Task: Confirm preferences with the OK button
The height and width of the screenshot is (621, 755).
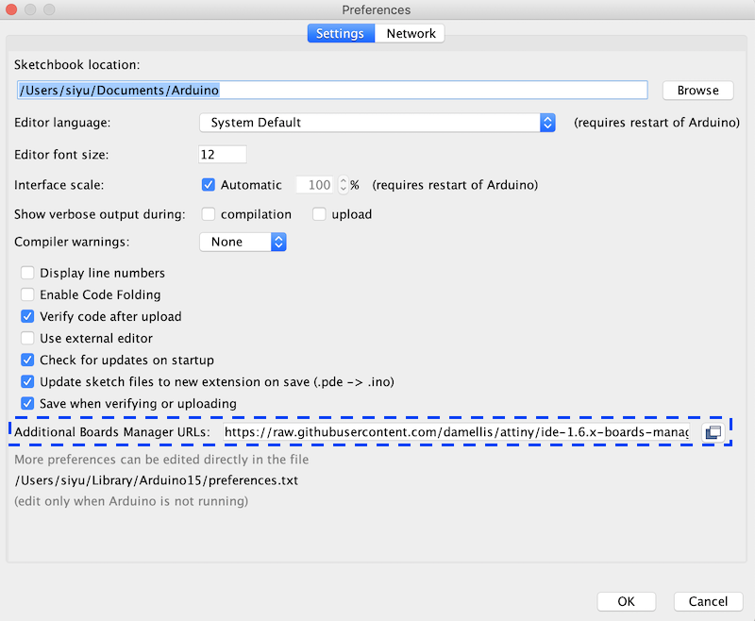Action: click(x=626, y=602)
